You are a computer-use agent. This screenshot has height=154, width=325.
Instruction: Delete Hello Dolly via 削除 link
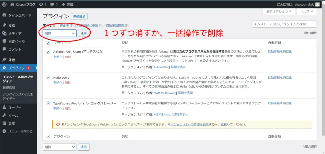[68, 83]
